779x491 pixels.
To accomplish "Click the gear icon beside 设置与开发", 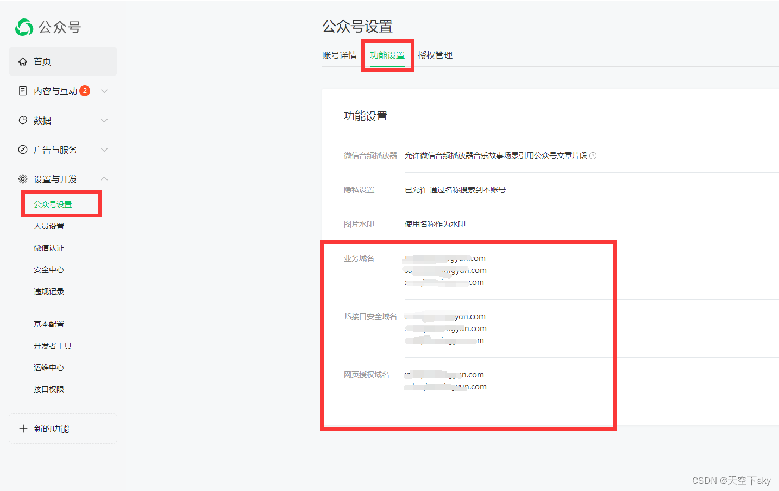I will click(23, 179).
